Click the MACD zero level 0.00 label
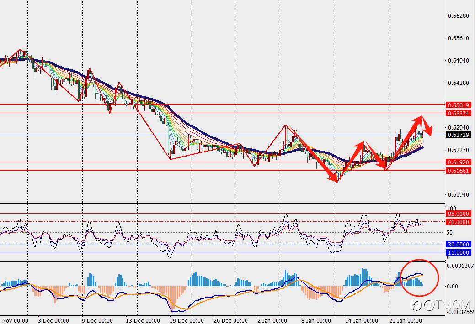This screenshot has height=324, width=475. tap(452, 286)
